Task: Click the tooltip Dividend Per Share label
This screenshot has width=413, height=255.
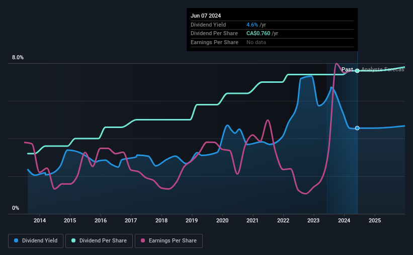Action: click(214, 34)
